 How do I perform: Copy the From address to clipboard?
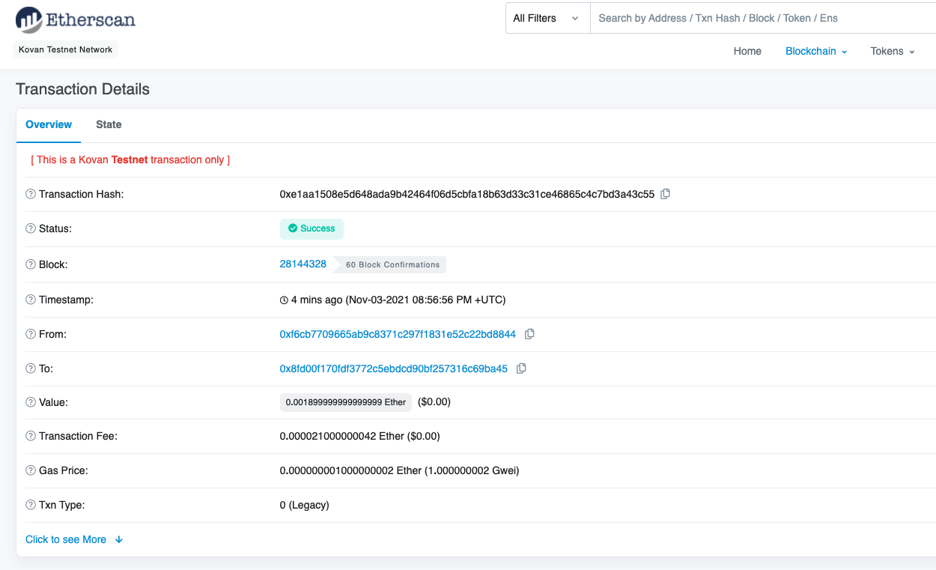click(529, 334)
